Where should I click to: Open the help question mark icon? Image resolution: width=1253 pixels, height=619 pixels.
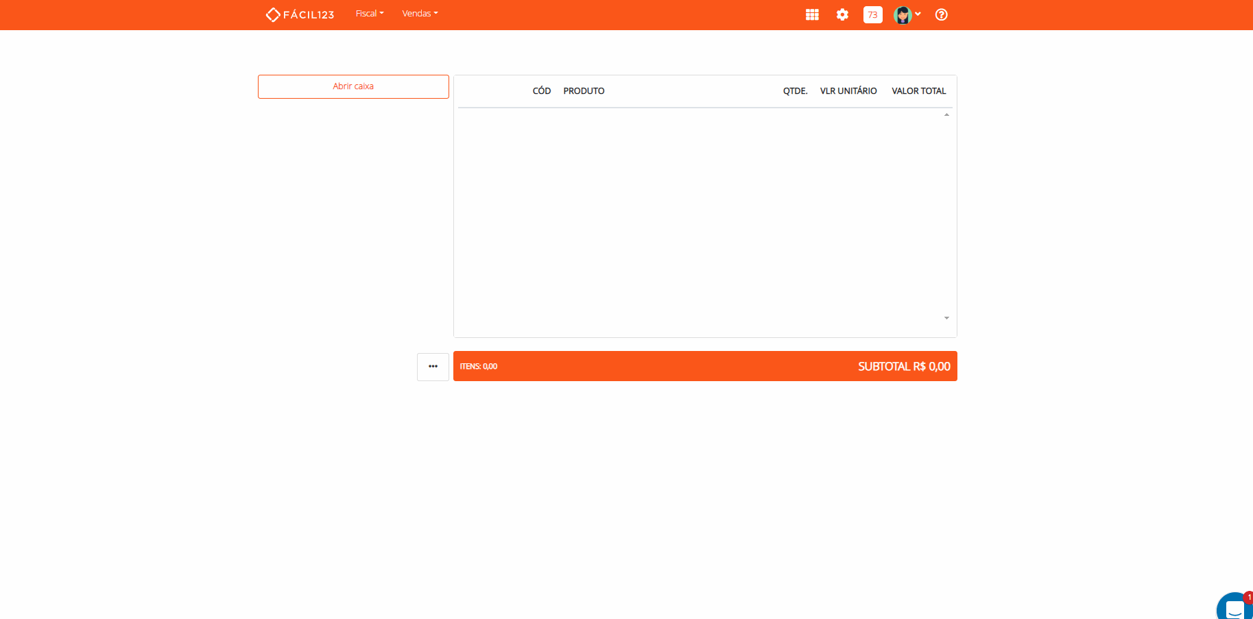[x=941, y=14]
